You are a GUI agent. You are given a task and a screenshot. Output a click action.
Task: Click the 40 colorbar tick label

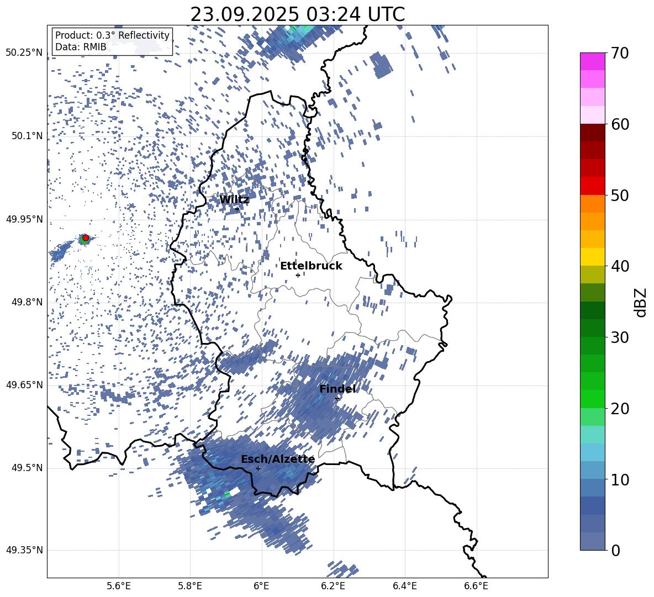click(620, 266)
